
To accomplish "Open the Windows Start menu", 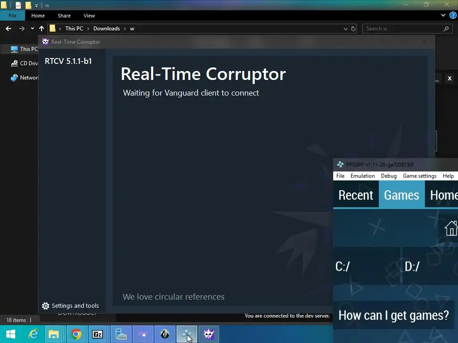I will pos(11,334).
